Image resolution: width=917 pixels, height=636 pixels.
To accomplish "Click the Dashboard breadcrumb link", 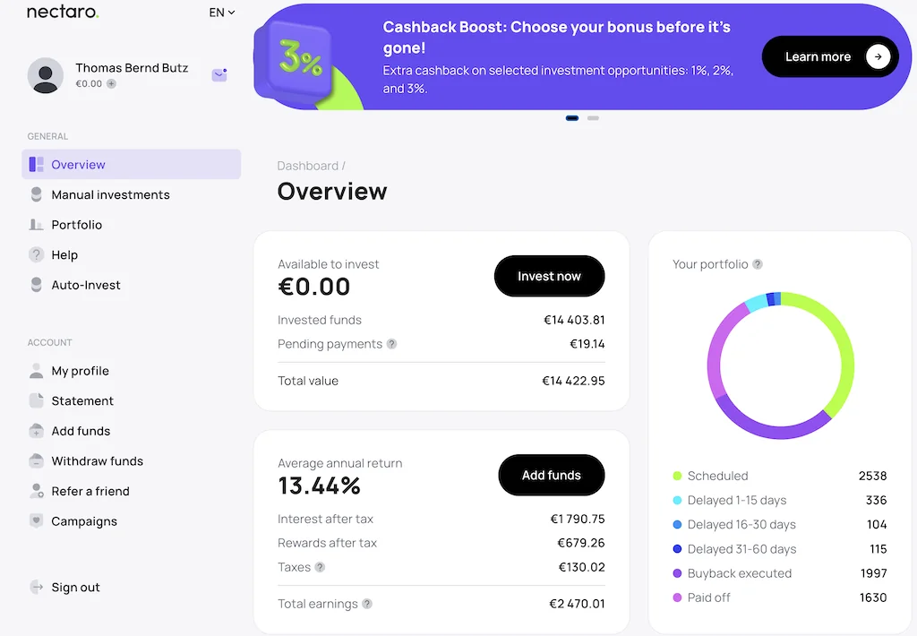I will (x=307, y=166).
